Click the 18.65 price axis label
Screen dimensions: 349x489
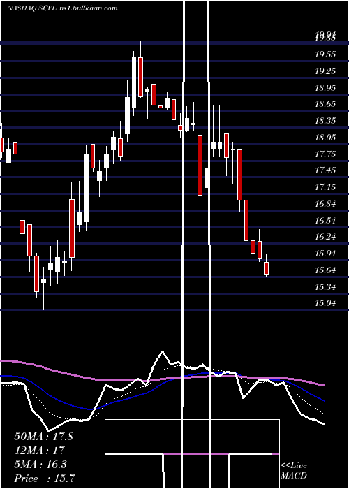tap(325, 104)
